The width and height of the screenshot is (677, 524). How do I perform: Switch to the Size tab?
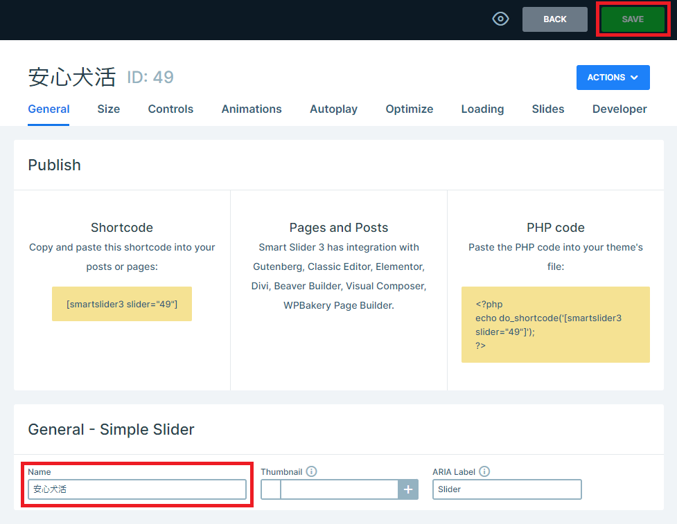coord(108,109)
